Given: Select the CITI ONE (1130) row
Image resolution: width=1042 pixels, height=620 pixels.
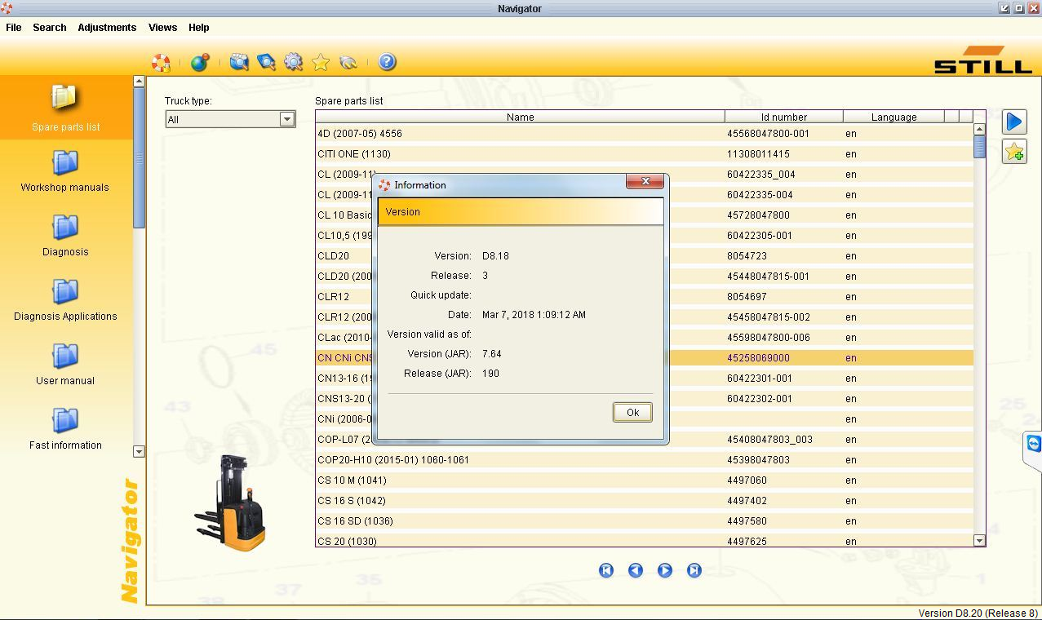Looking at the screenshot, I should [x=645, y=153].
